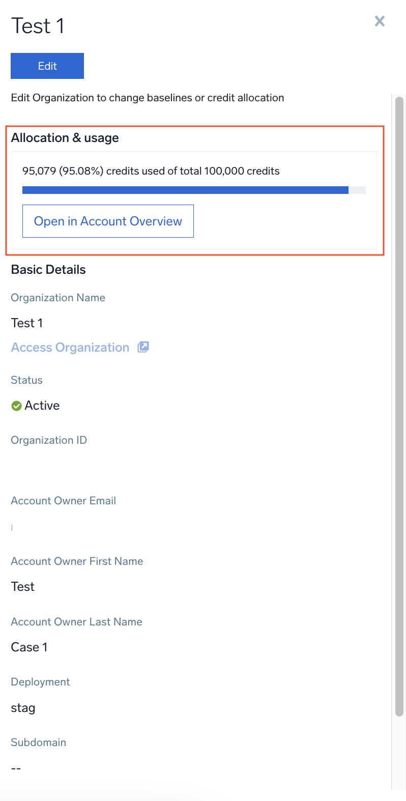406x801 pixels.
Task: Select the Basic Details heading
Action: pos(48,270)
